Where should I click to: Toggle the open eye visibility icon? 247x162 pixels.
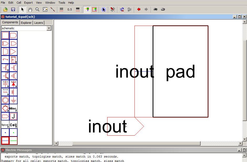[x=155, y=9]
